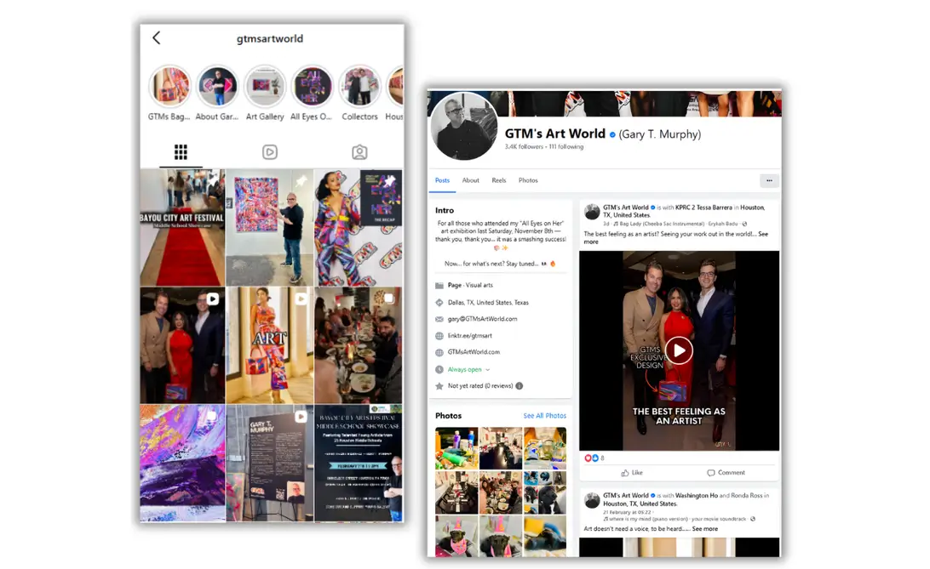Viewport: 930px width, 569px height.
Task: Open the Gary T. Murphy sign reel
Action: pyautogui.click(x=270, y=463)
